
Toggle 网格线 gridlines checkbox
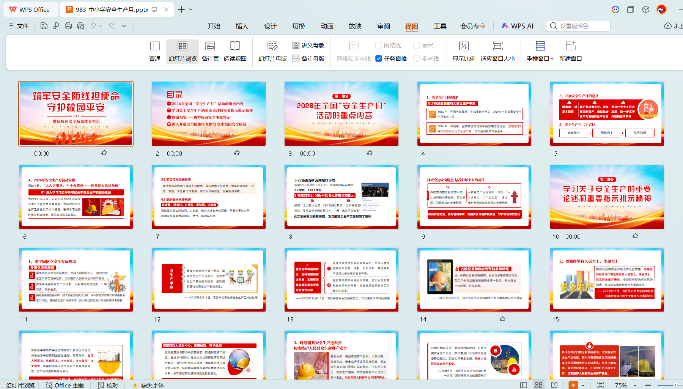tap(379, 45)
